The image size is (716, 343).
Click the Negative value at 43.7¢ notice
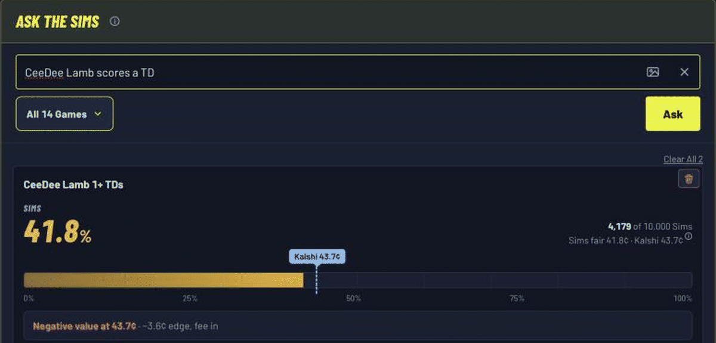[x=358, y=326]
